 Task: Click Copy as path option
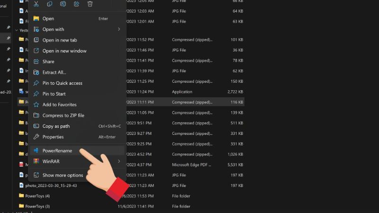coord(56,126)
